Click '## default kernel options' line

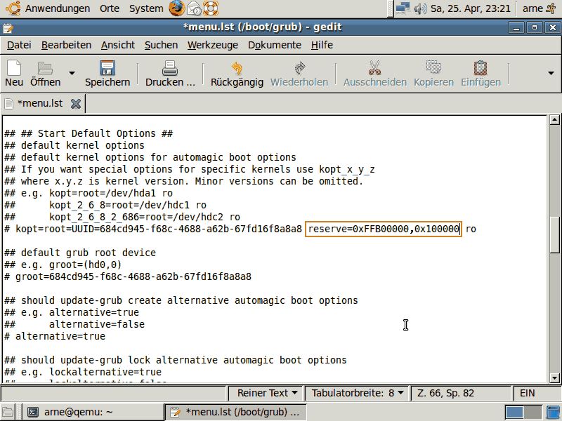click(74, 145)
